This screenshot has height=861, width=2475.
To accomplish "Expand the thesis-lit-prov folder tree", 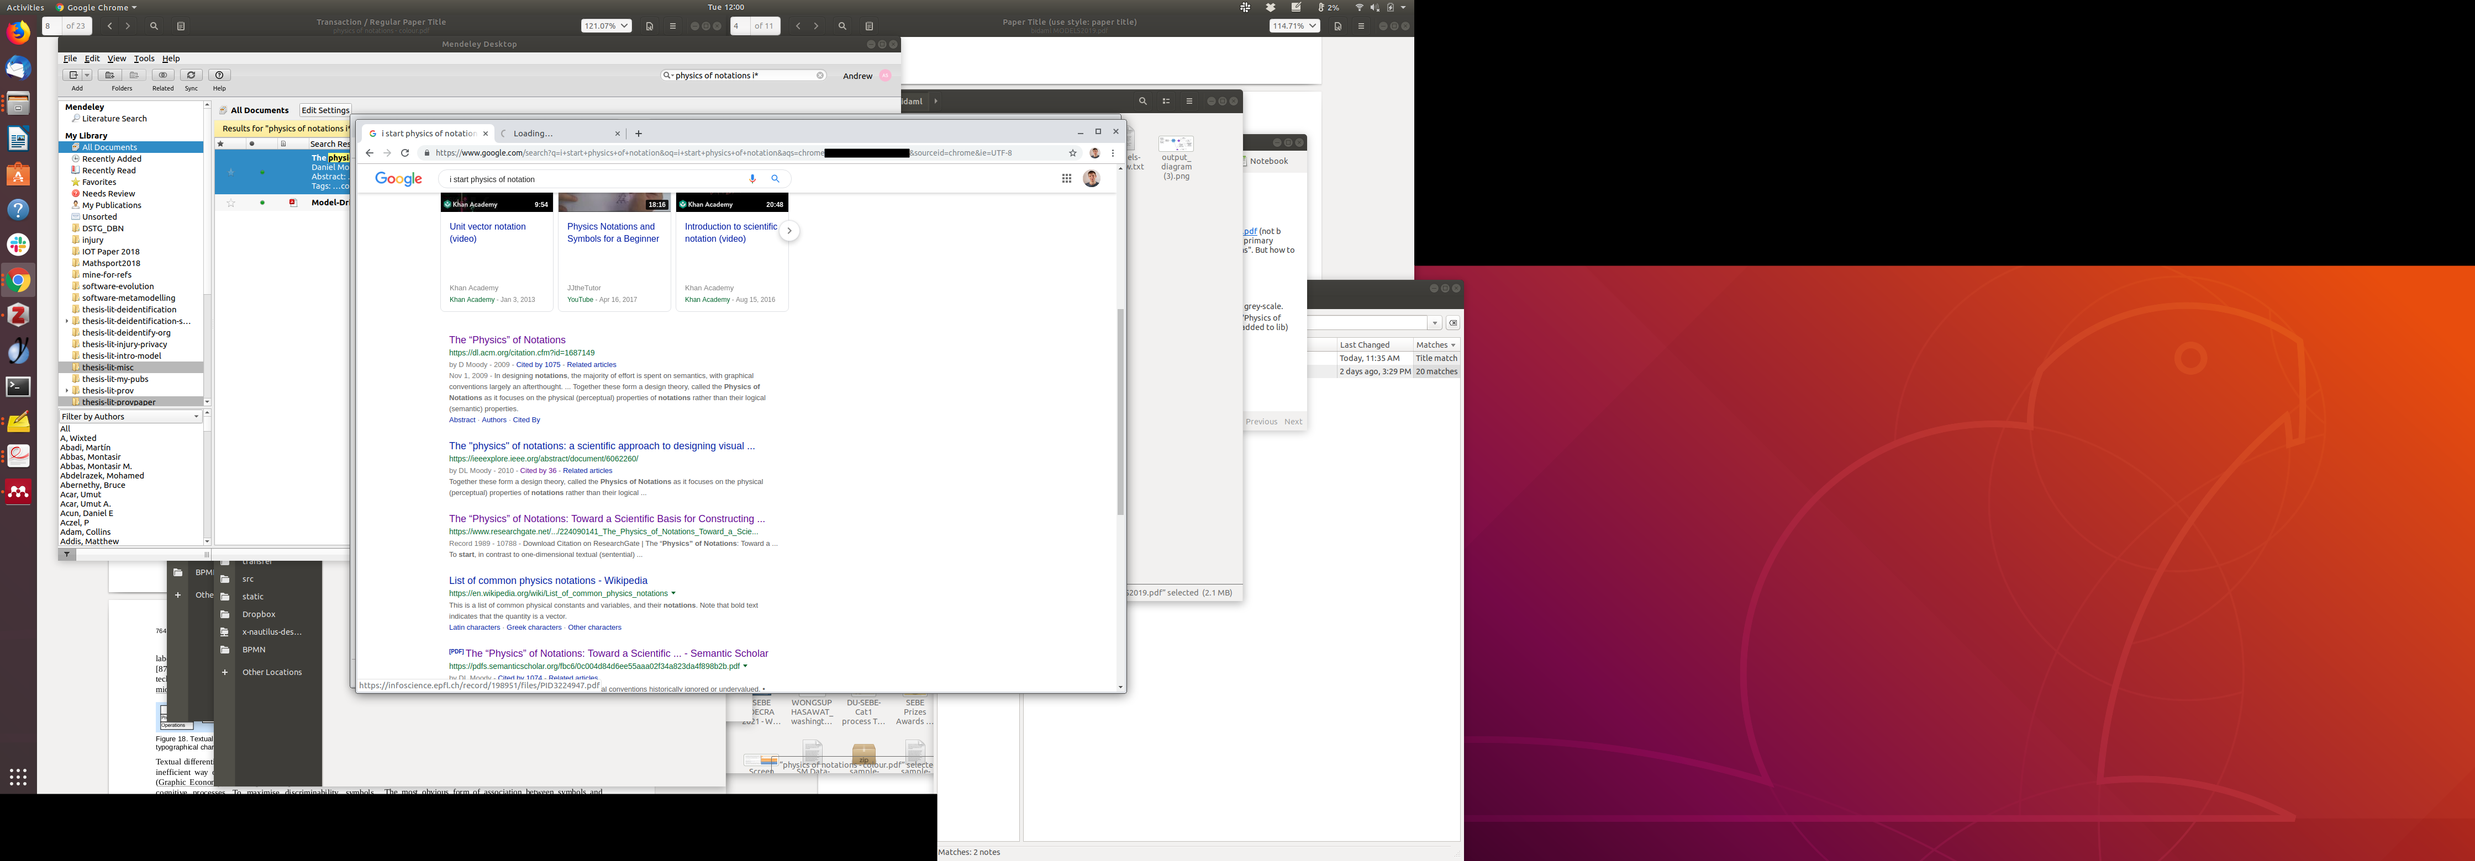I will 66,391.
